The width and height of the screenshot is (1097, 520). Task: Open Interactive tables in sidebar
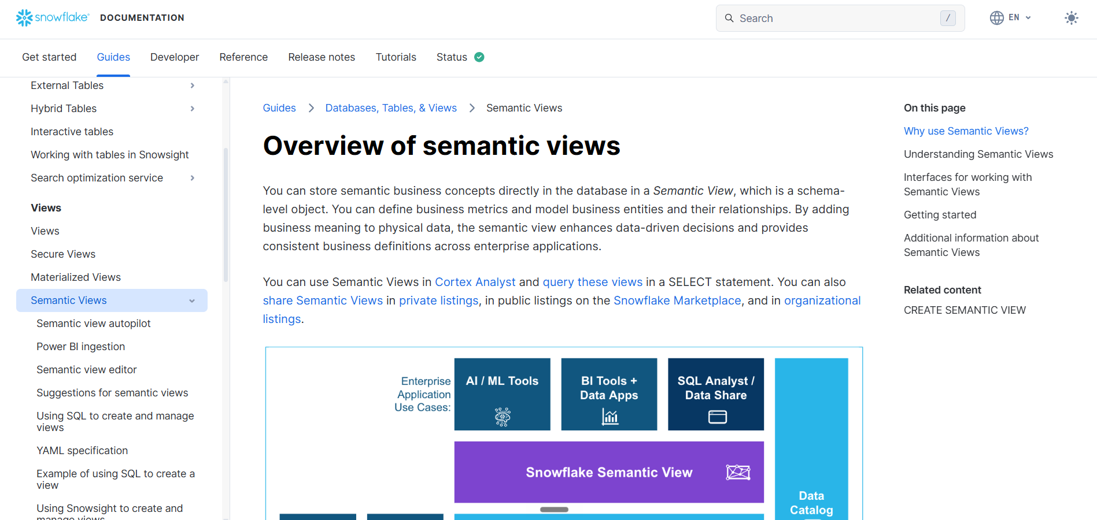pos(72,132)
